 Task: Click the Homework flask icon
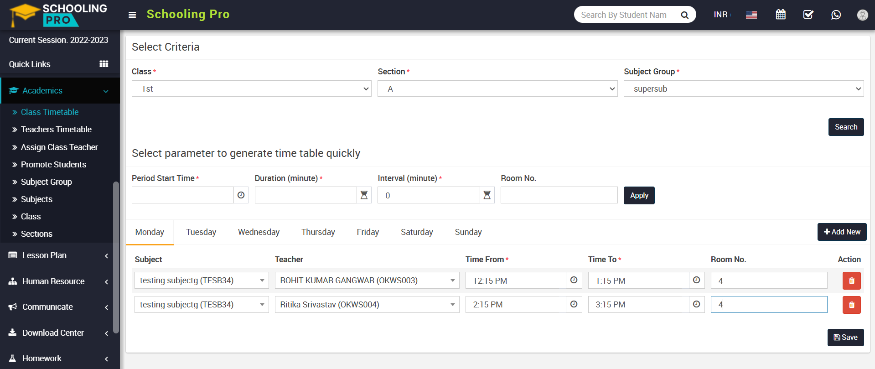click(x=13, y=359)
